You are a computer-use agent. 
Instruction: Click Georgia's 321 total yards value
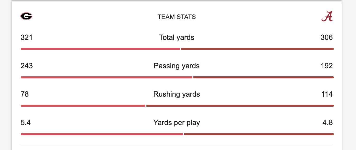27,37
